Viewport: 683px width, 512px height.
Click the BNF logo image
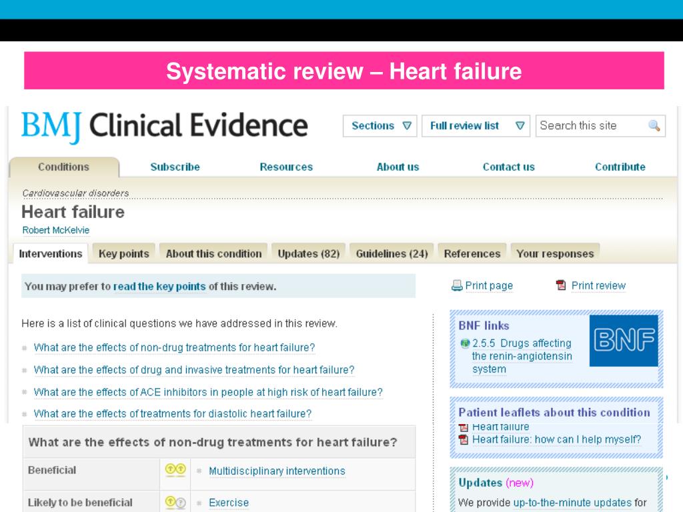coord(624,341)
